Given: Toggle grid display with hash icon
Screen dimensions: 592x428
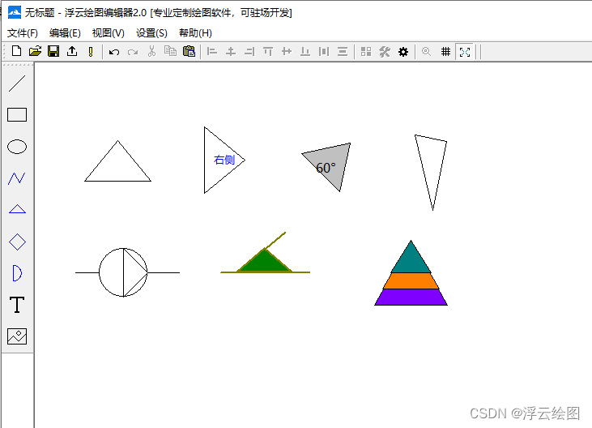Looking at the screenshot, I should (x=446, y=52).
